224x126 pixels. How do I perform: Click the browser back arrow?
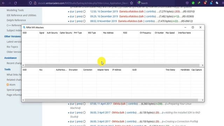pyautogui.click(x=3, y=3)
